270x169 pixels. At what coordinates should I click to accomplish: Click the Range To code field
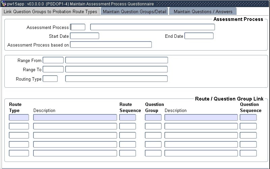(53, 69)
